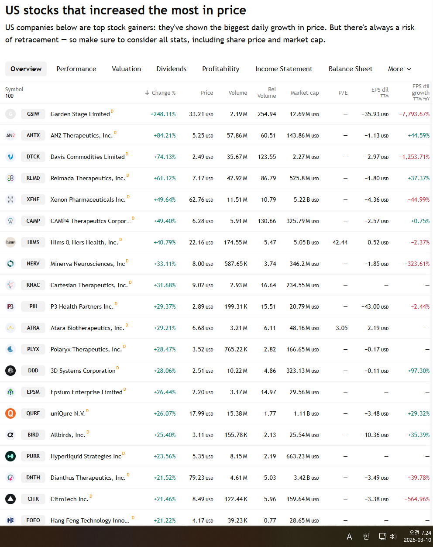Click the uniQure orange Q logo icon
Image resolution: width=433 pixels, height=547 pixels.
click(10, 413)
